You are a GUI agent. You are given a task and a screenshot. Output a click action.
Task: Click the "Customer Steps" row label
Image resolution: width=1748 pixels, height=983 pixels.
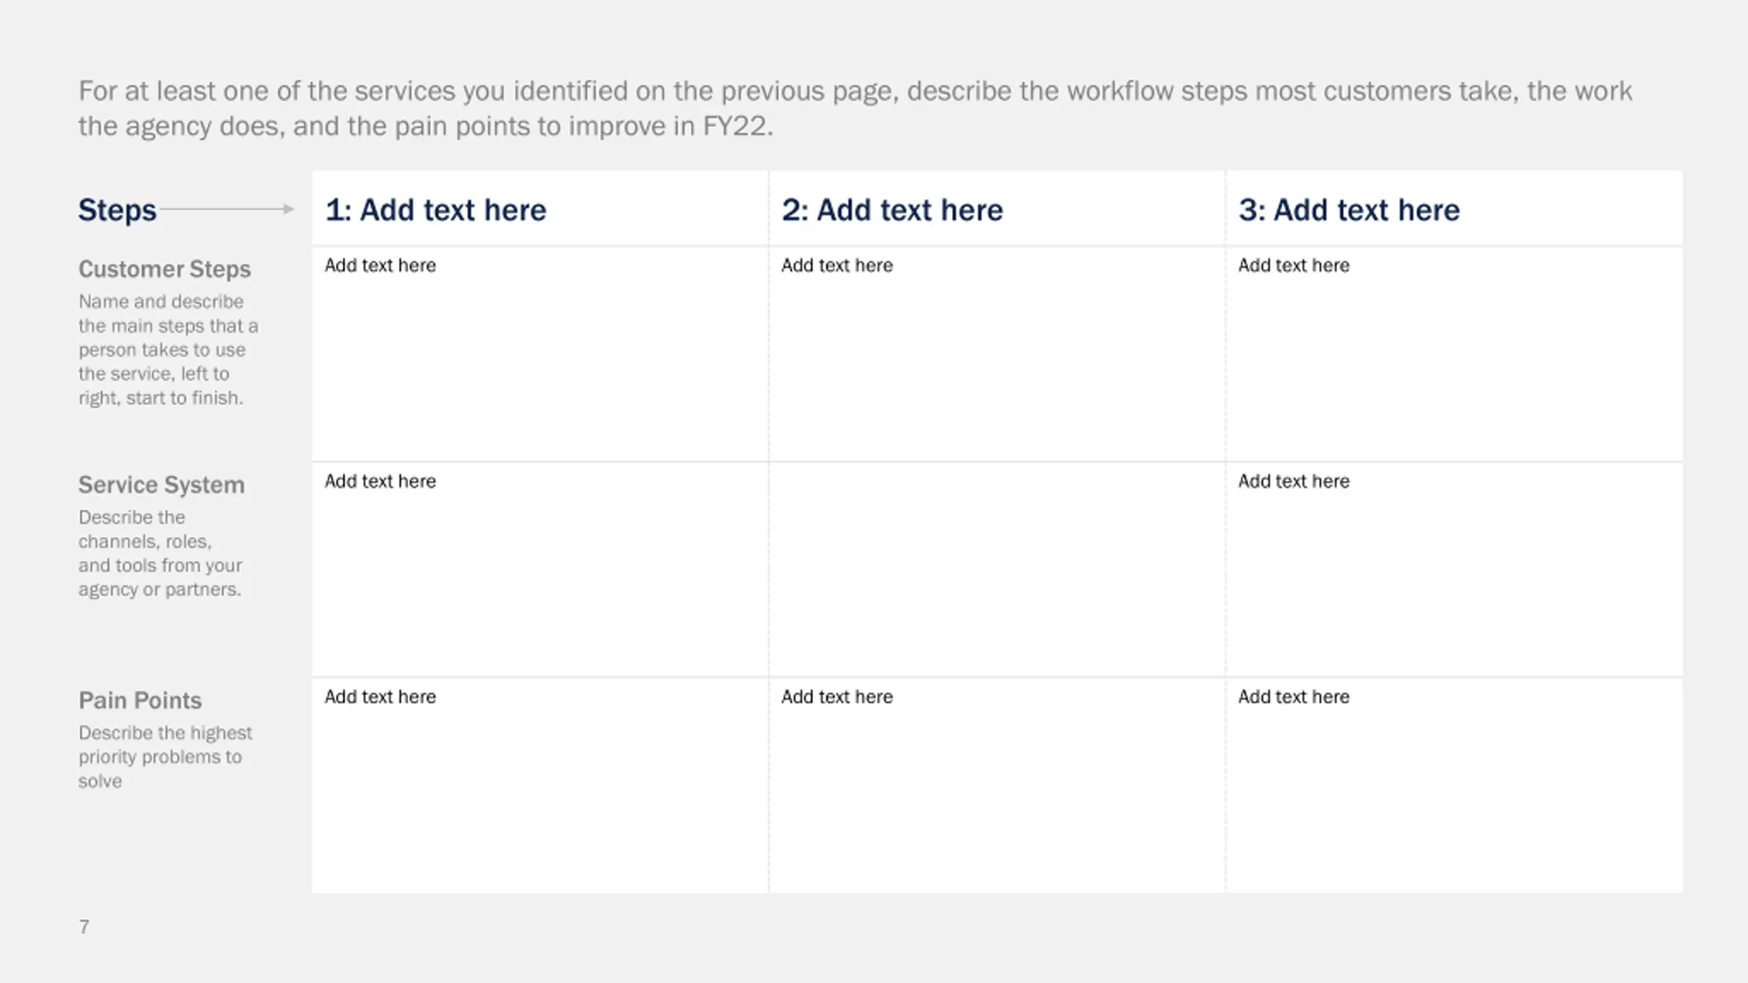(x=165, y=269)
